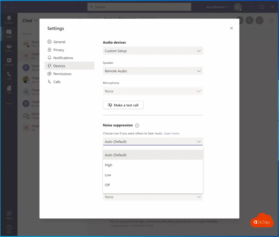
Task: Collapse the Recent chats group
Action: point(20,34)
